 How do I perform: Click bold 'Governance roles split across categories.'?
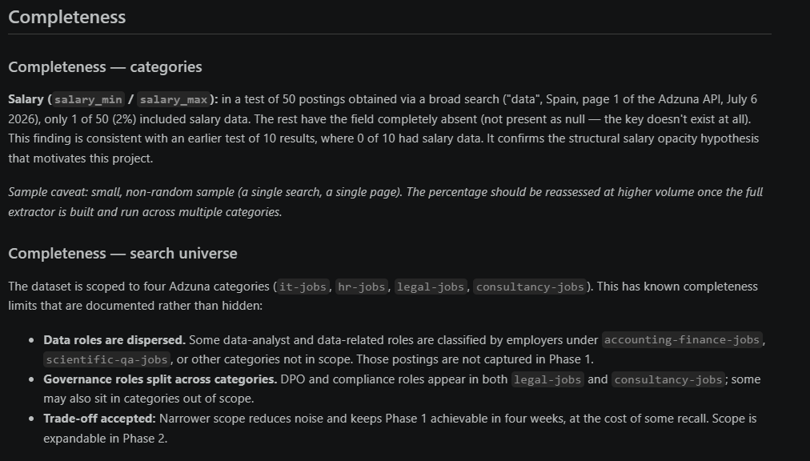click(160, 379)
